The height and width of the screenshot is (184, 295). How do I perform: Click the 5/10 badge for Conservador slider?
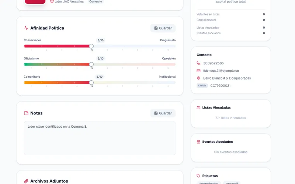click(x=100, y=40)
